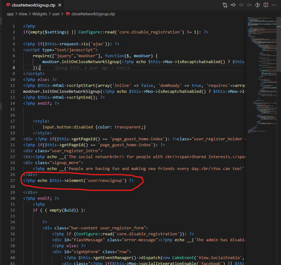
Task: Click the 'require' call on line 6
Action: (41, 56)
